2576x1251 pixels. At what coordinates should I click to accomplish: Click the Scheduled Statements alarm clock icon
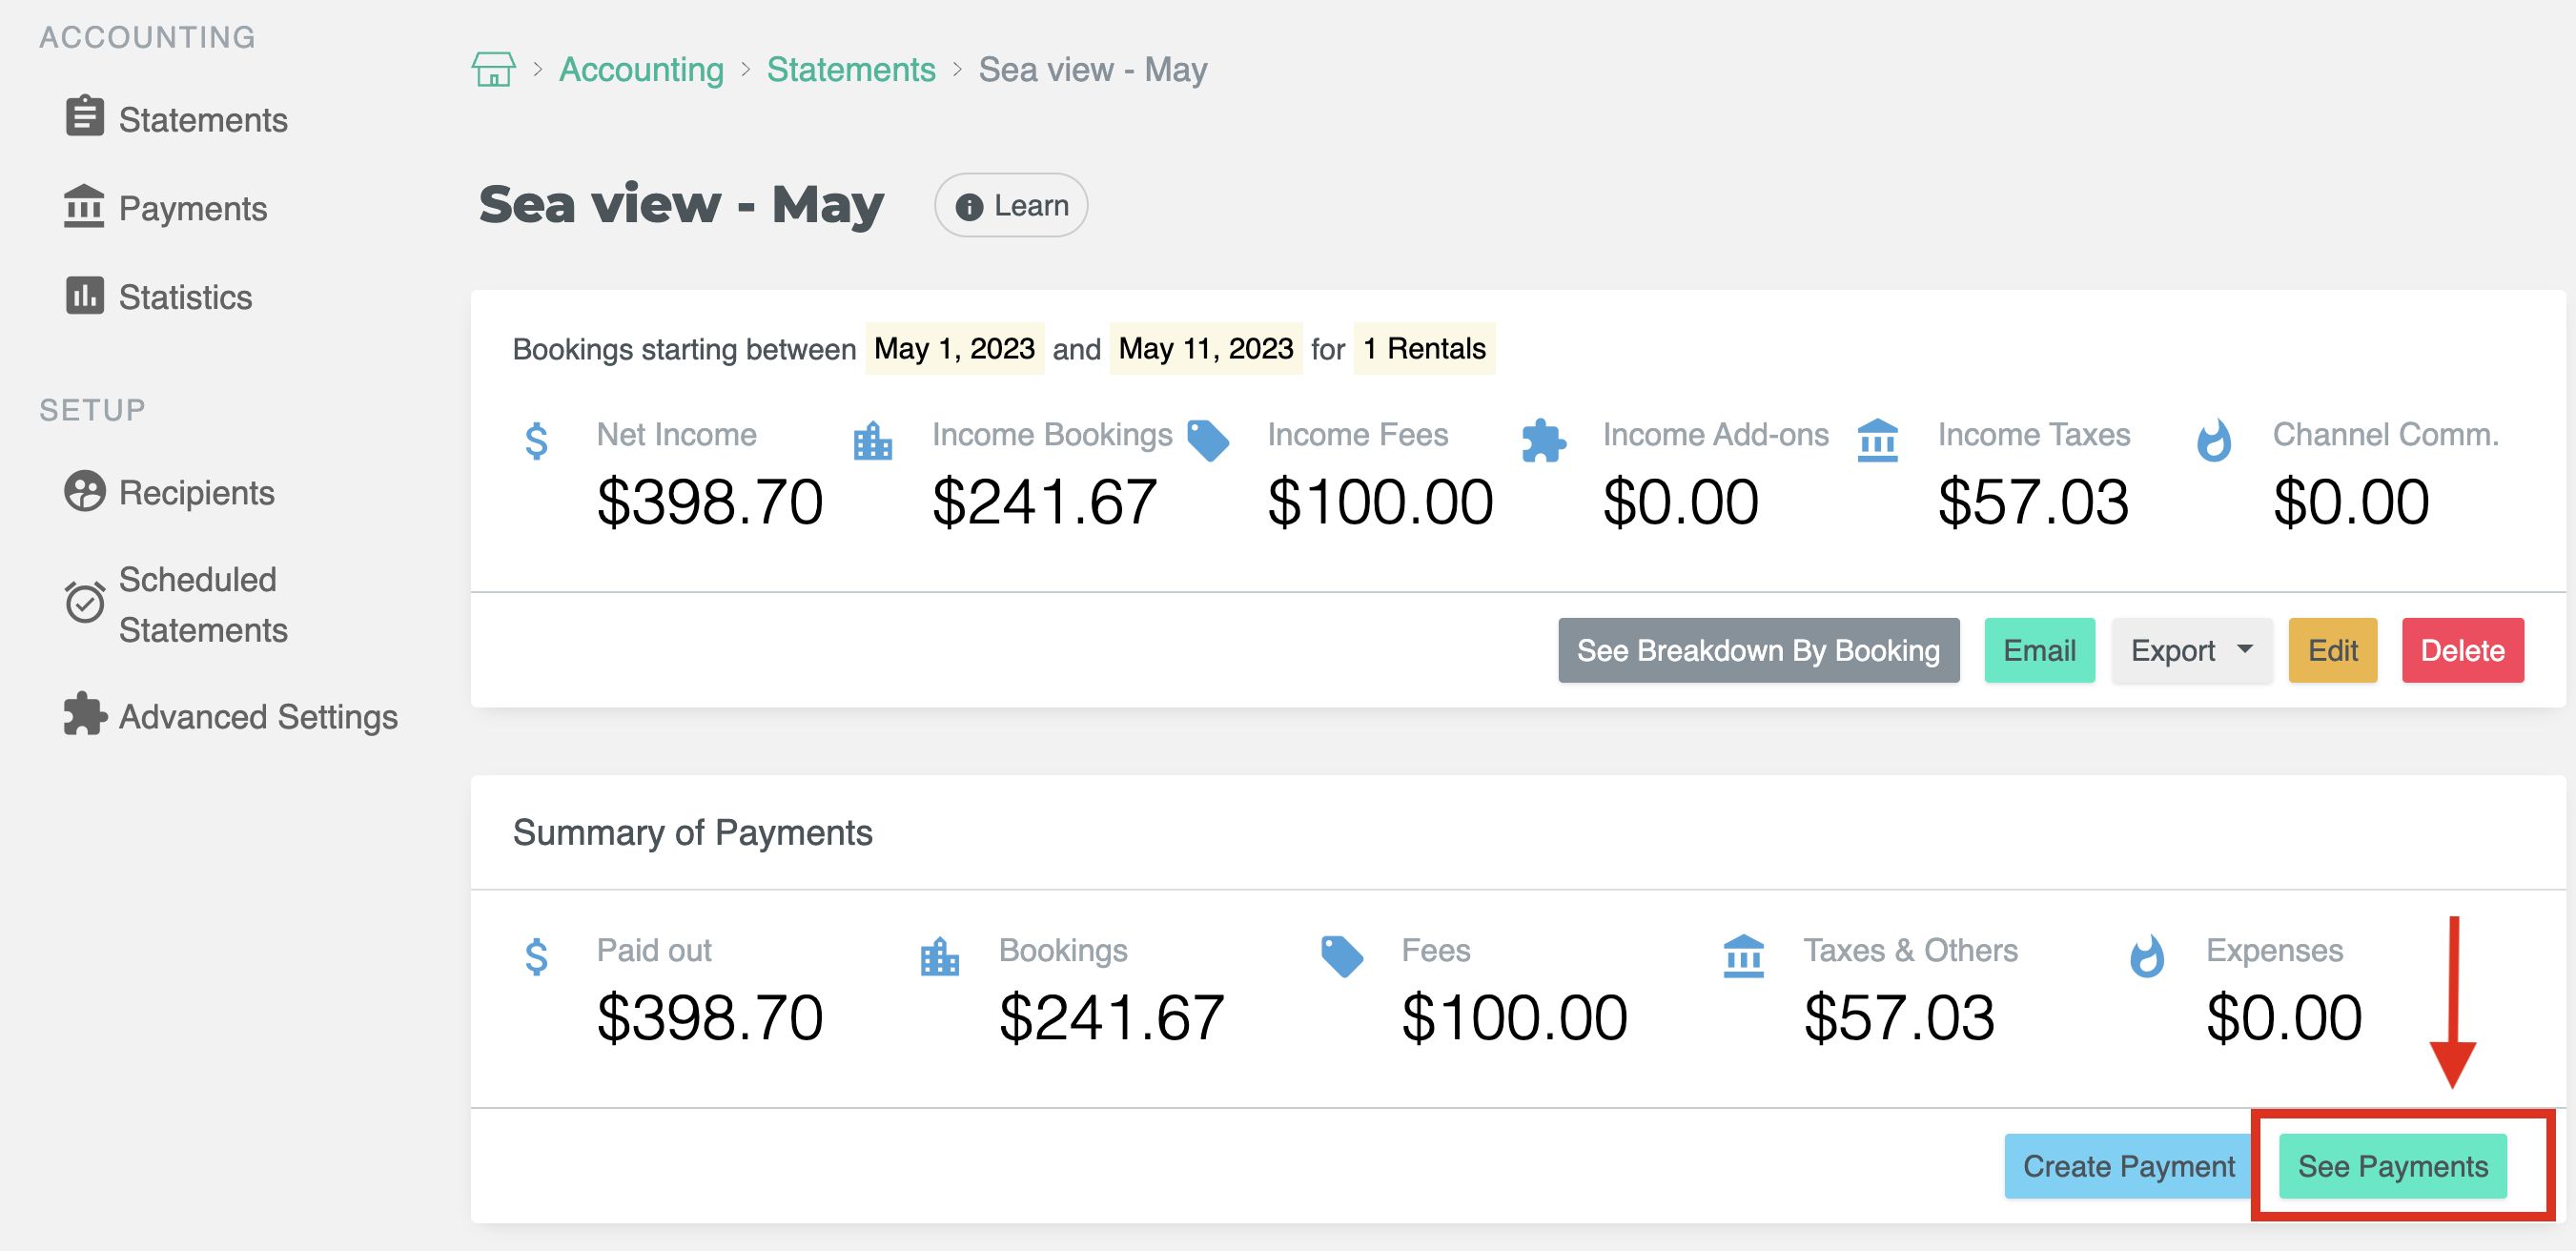(84, 602)
